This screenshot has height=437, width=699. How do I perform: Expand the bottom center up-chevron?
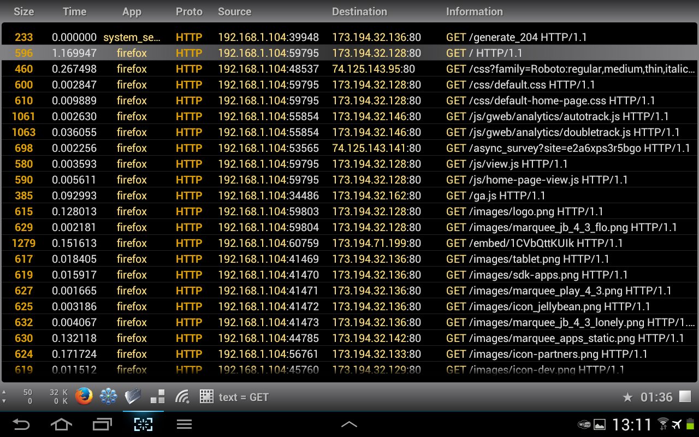(x=349, y=424)
